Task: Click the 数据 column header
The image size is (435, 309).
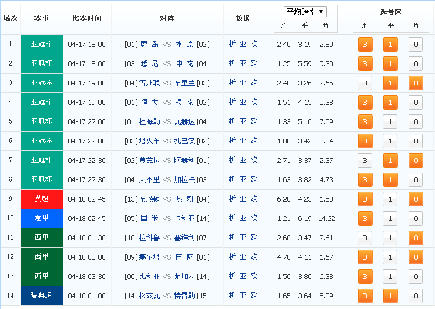Action: pos(243,19)
